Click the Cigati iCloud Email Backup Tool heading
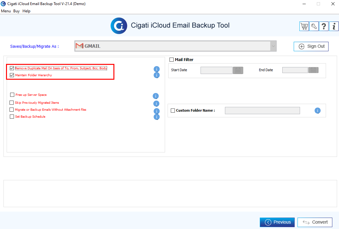 click(180, 26)
